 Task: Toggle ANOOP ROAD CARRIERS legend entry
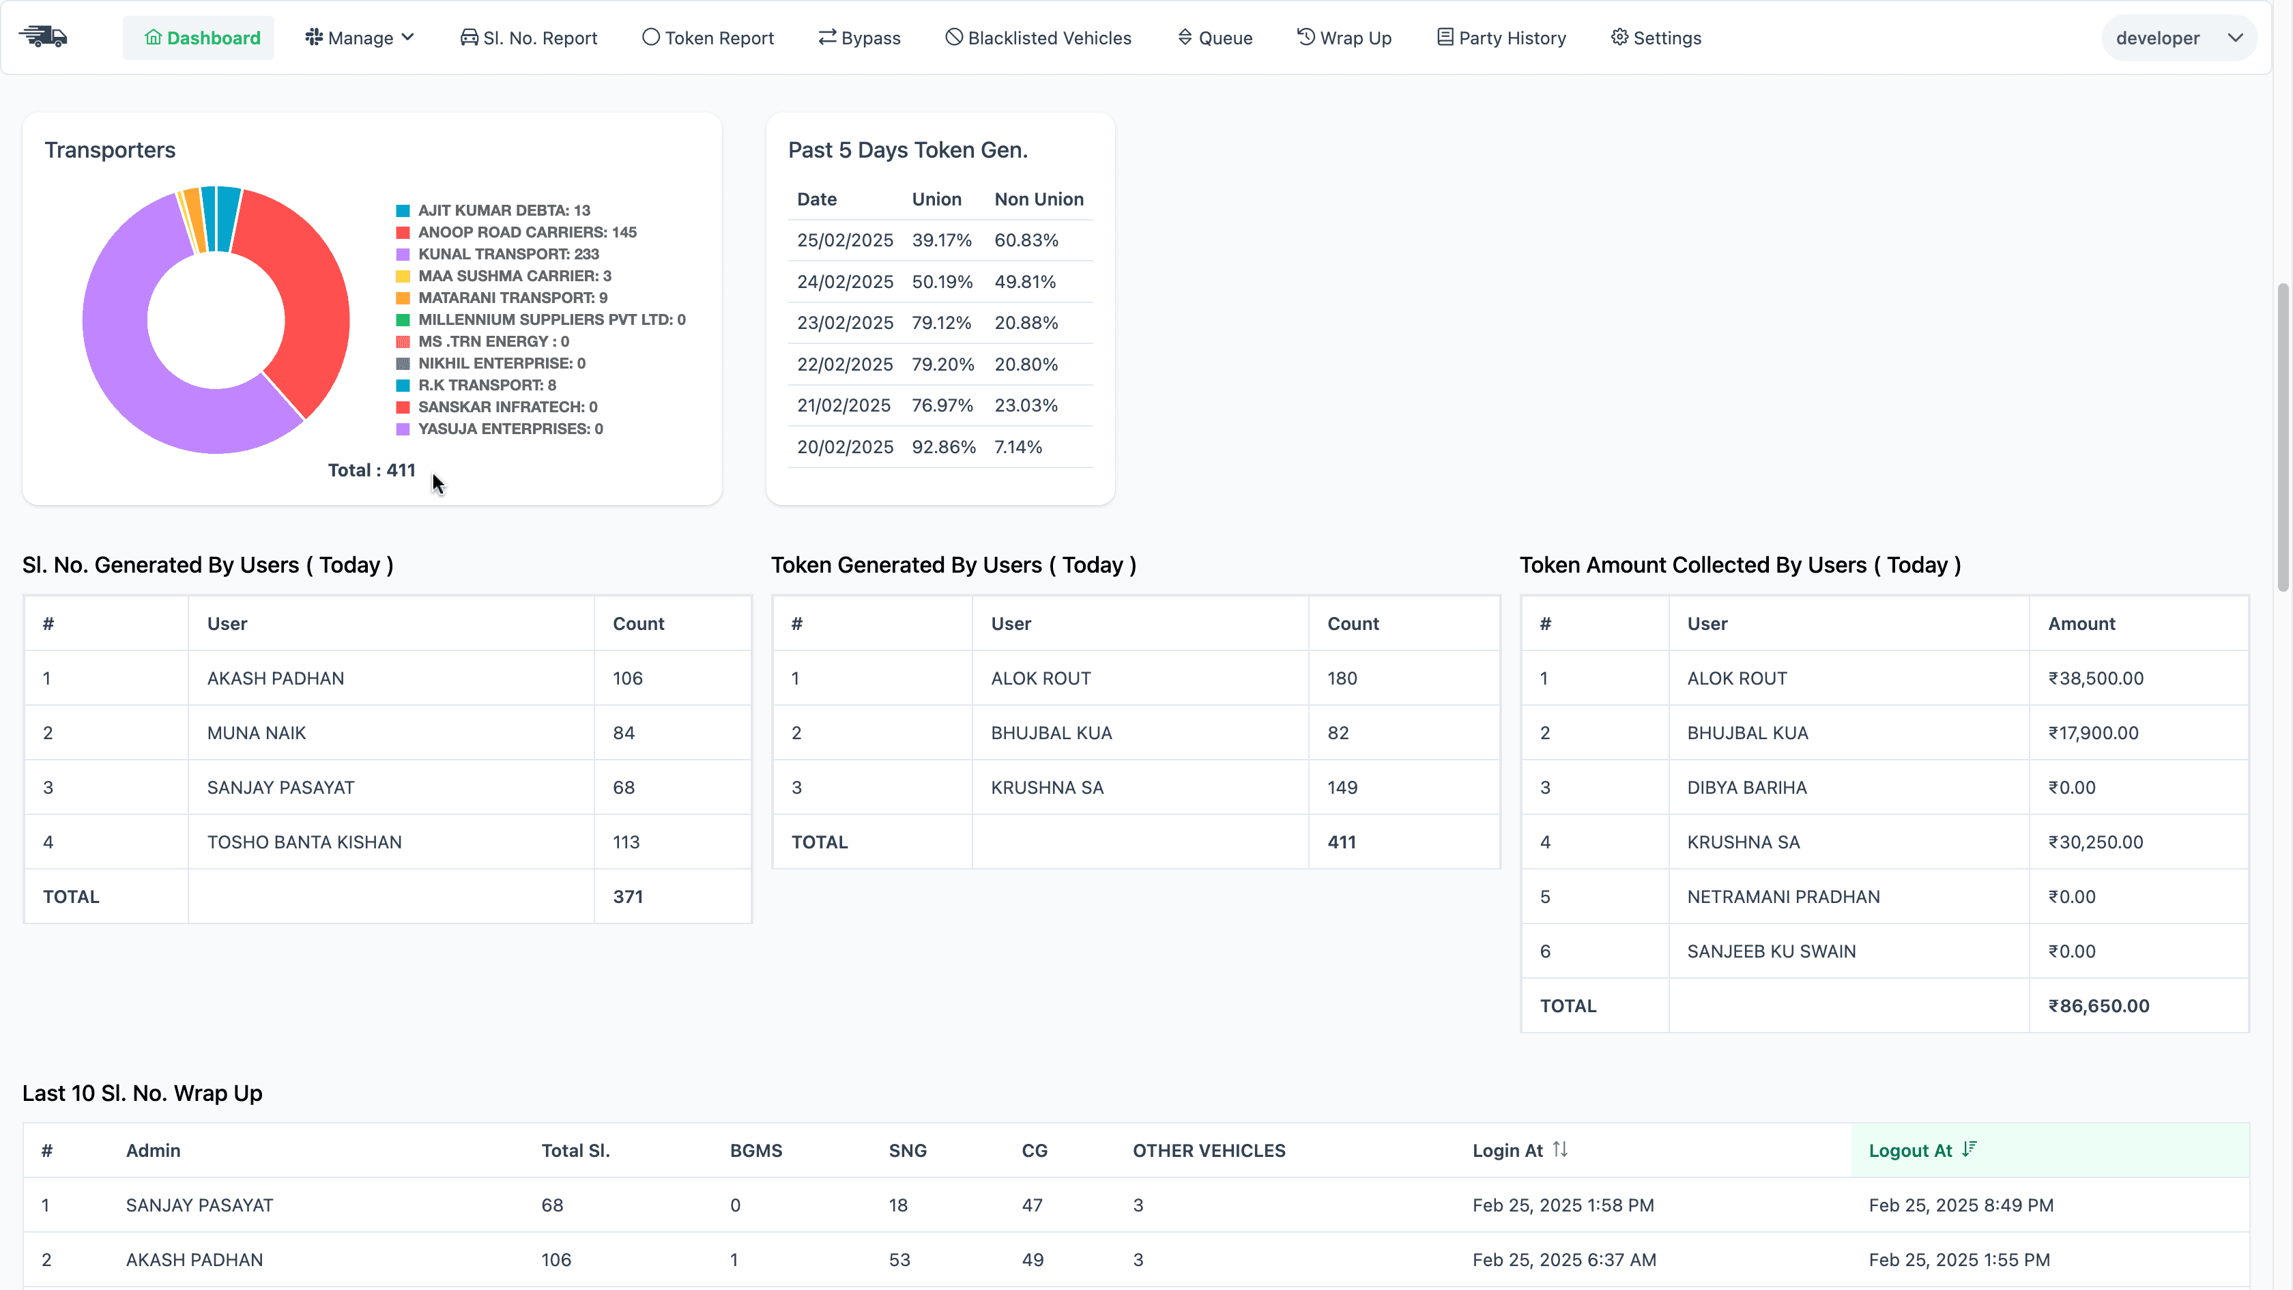coord(526,232)
